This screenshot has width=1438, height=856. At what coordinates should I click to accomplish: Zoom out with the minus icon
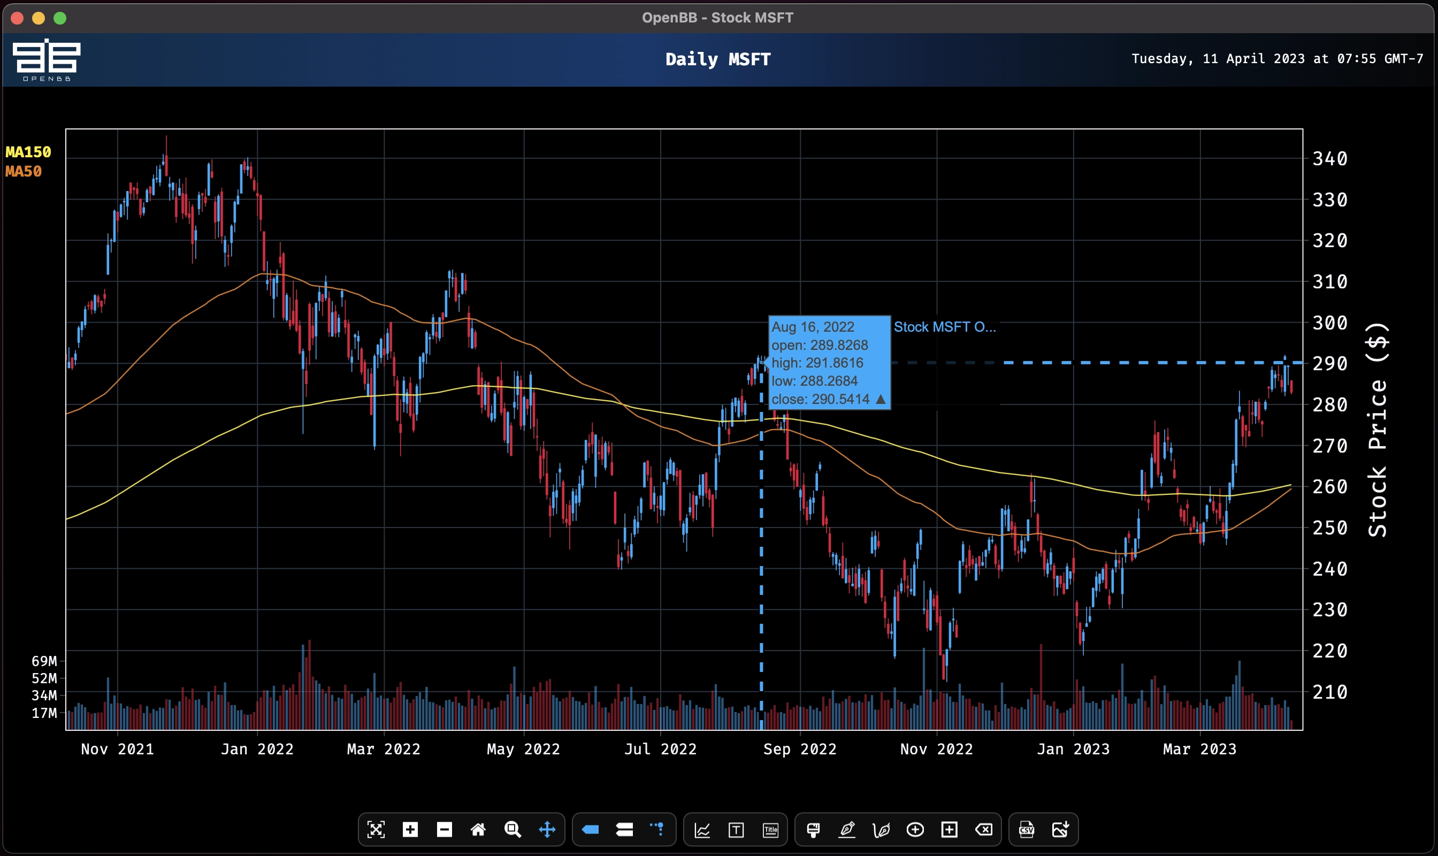444,830
